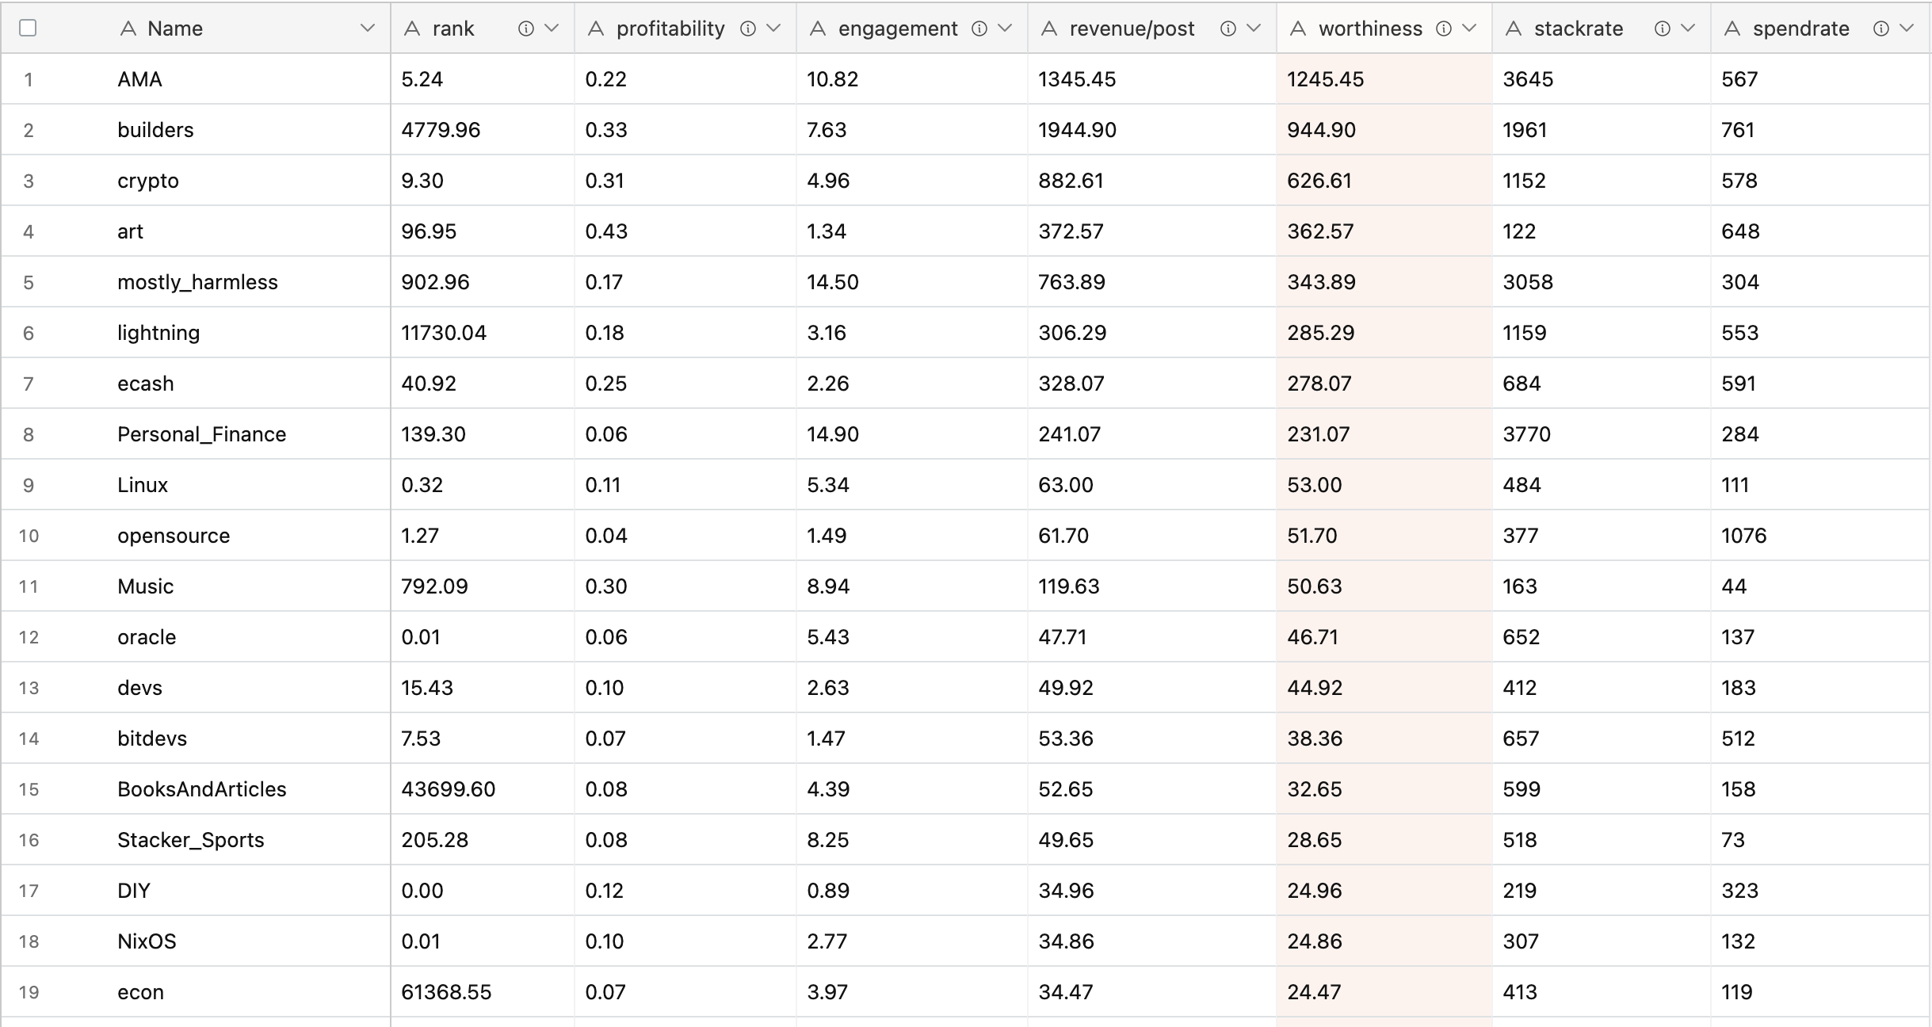Click info icon in stackrate header
This screenshot has height=1027, width=1932.
point(1663,29)
